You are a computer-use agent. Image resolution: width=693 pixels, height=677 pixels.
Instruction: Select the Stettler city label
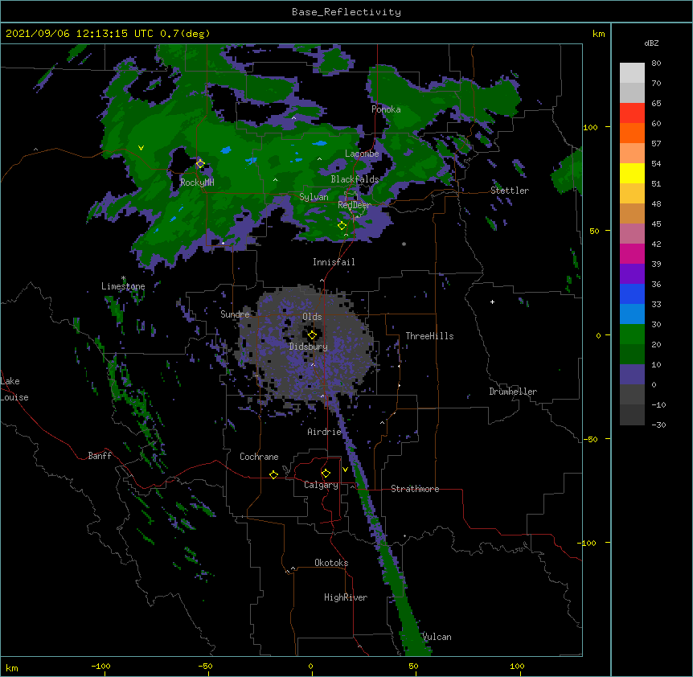tap(510, 191)
